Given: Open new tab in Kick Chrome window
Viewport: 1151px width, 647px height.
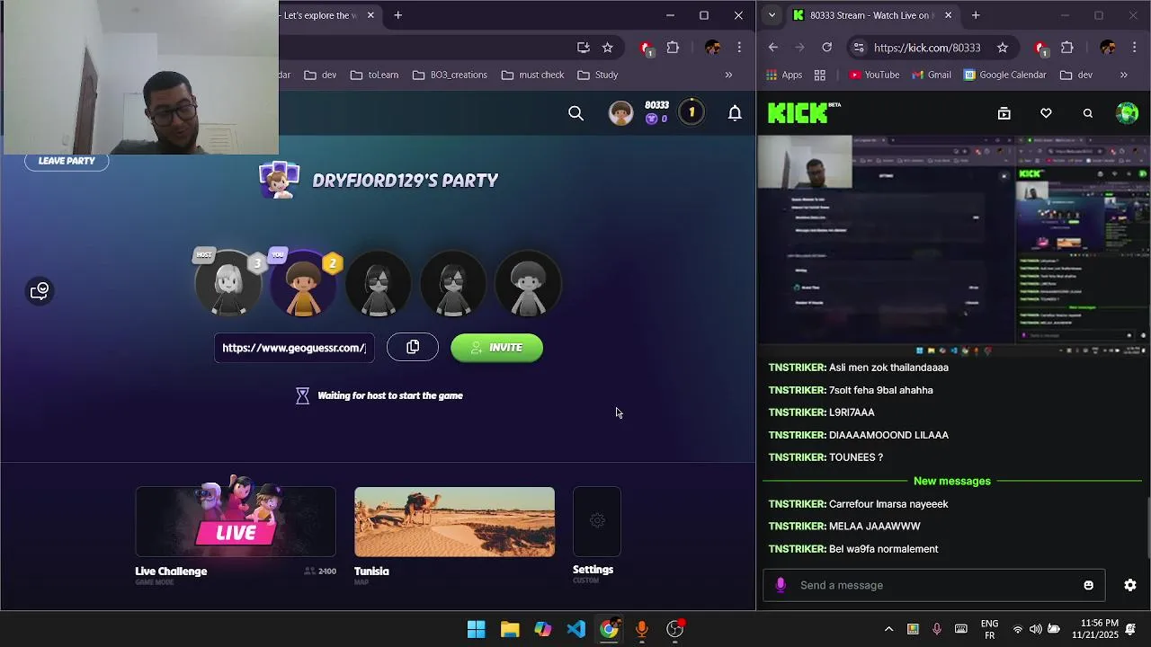Looking at the screenshot, I should pyautogui.click(x=975, y=15).
